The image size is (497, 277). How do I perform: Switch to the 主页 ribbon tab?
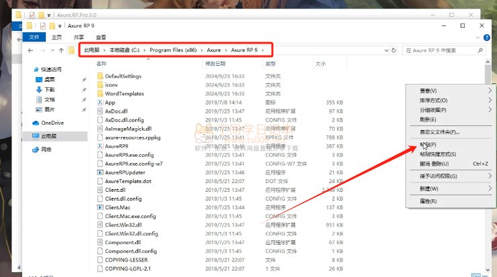tap(56, 38)
